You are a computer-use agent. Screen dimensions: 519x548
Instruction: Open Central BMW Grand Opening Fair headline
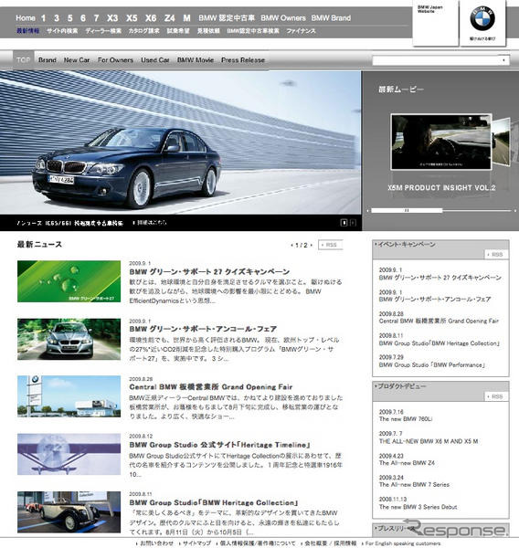210,387
